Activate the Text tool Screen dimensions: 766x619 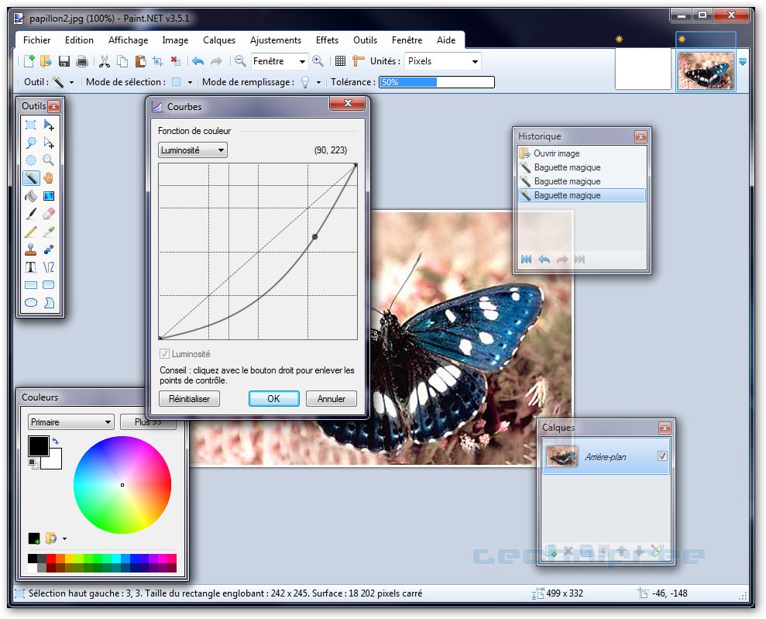point(31,267)
